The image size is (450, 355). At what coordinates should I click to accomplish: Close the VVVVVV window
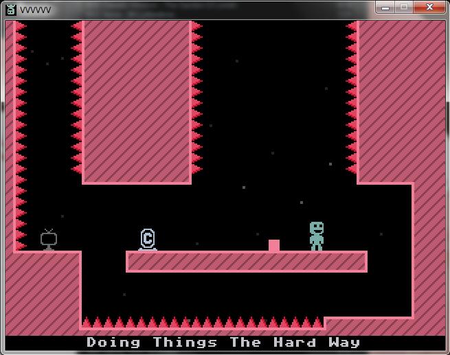click(x=429, y=7)
